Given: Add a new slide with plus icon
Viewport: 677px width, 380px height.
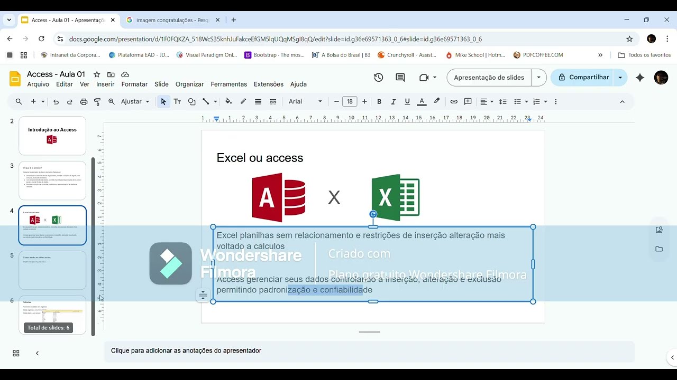Looking at the screenshot, I should [33, 101].
